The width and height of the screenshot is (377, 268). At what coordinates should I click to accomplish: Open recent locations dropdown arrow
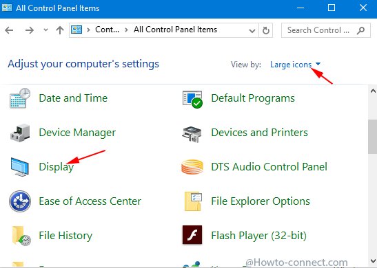[x=45, y=30]
